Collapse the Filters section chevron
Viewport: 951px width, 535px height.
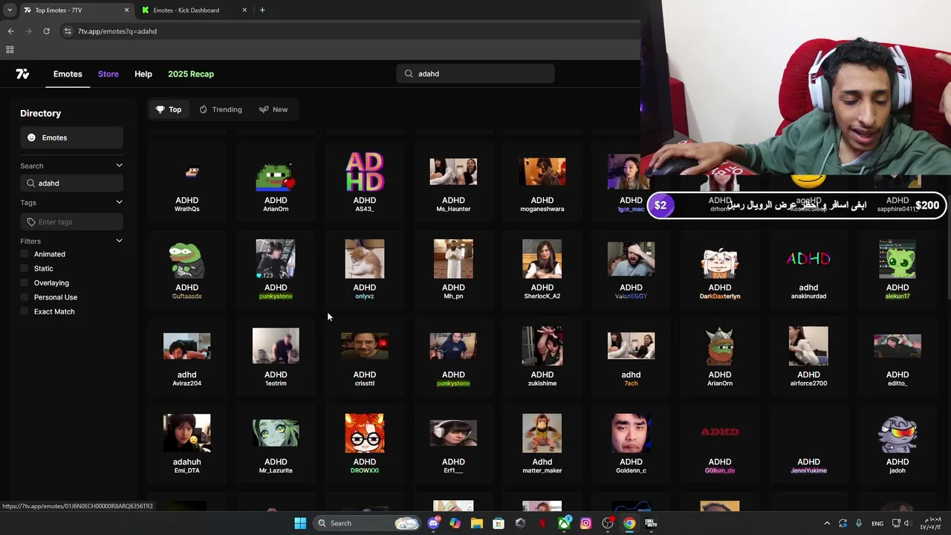click(119, 241)
